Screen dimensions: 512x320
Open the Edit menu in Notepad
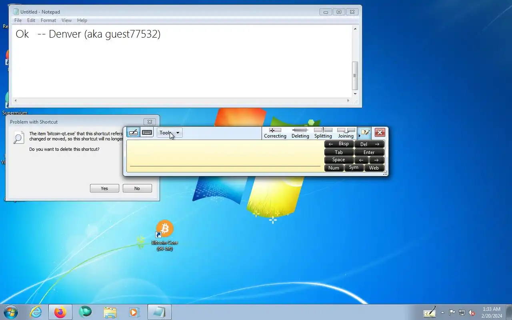tap(31, 20)
